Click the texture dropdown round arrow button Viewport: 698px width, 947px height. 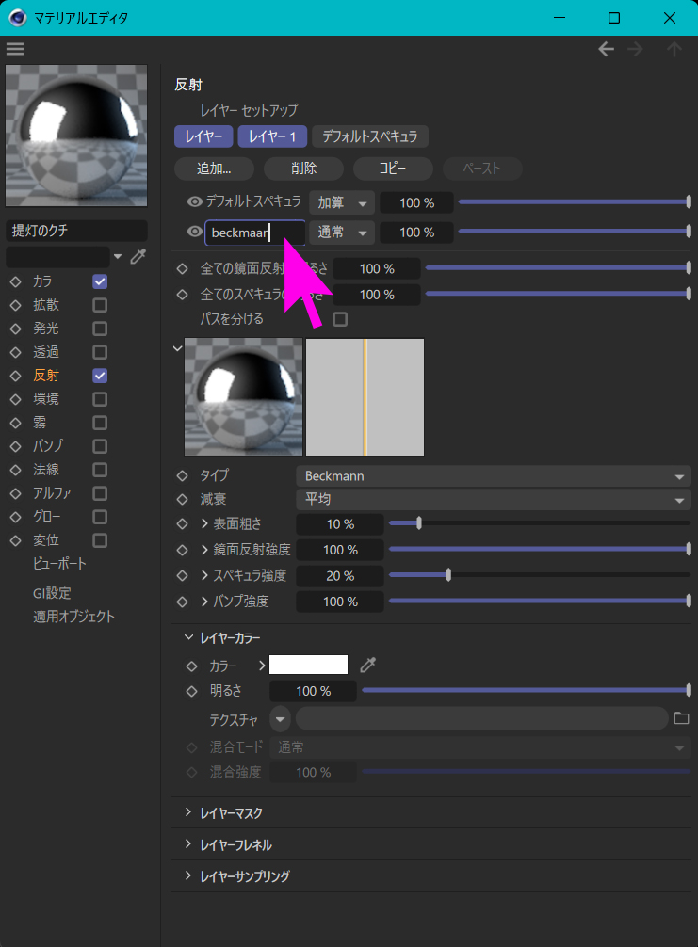point(281,719)
